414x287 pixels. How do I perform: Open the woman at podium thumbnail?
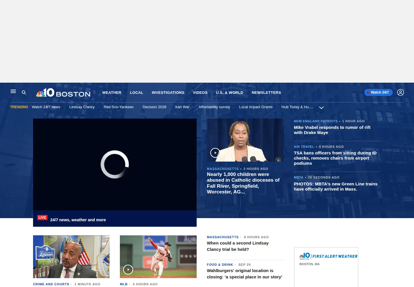coord(245,140)
